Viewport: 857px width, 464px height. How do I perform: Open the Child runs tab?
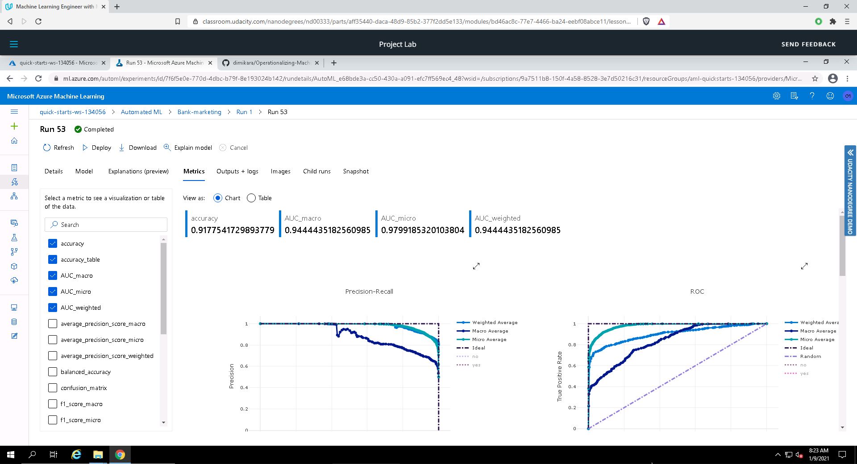316,171
